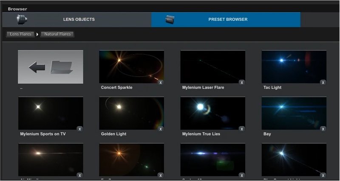Load the Concert Sparkle preset thumbnail
Image resolution: width=340 pixels, height=181 pixels.
pyautogui.click(x=131, y=67)
